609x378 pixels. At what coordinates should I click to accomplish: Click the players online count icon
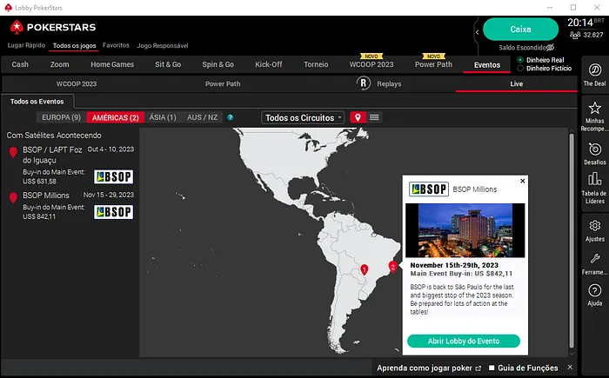pos(575,35)
